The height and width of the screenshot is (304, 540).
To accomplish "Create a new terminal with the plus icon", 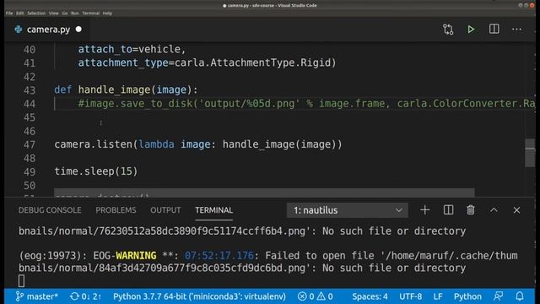I will [425, 210].
